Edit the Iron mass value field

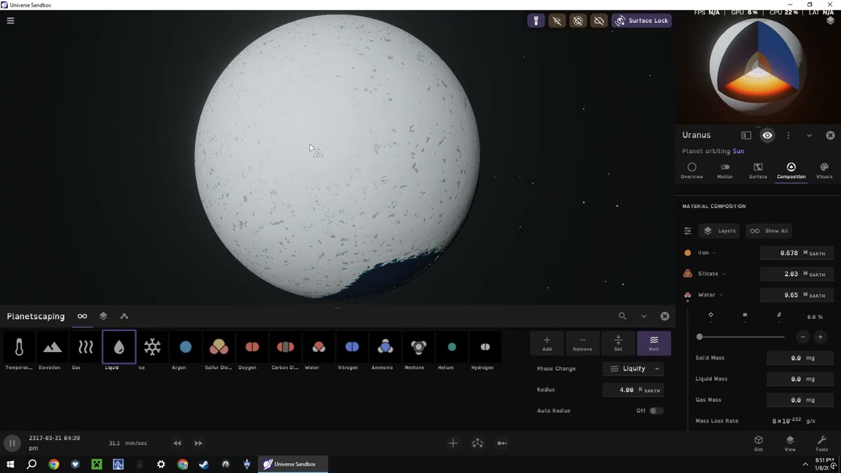[x=797, y=253]
